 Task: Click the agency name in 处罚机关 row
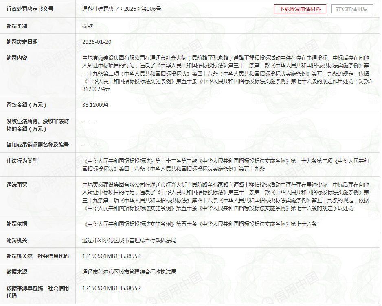pyautogui.click(x=129, y=240)
